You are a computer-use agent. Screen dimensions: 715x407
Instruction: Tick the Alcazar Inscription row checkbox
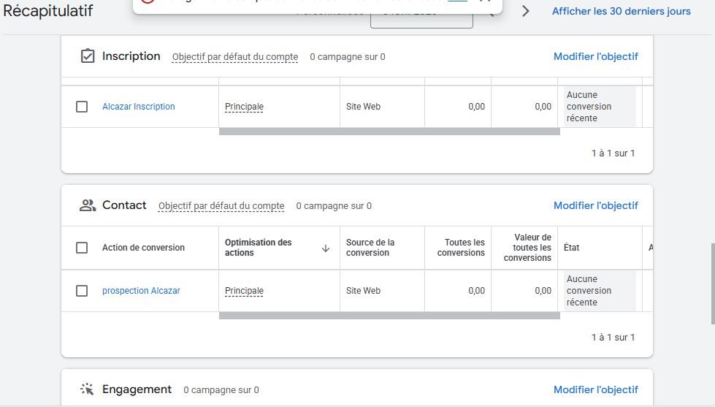(x=82, y=107)
